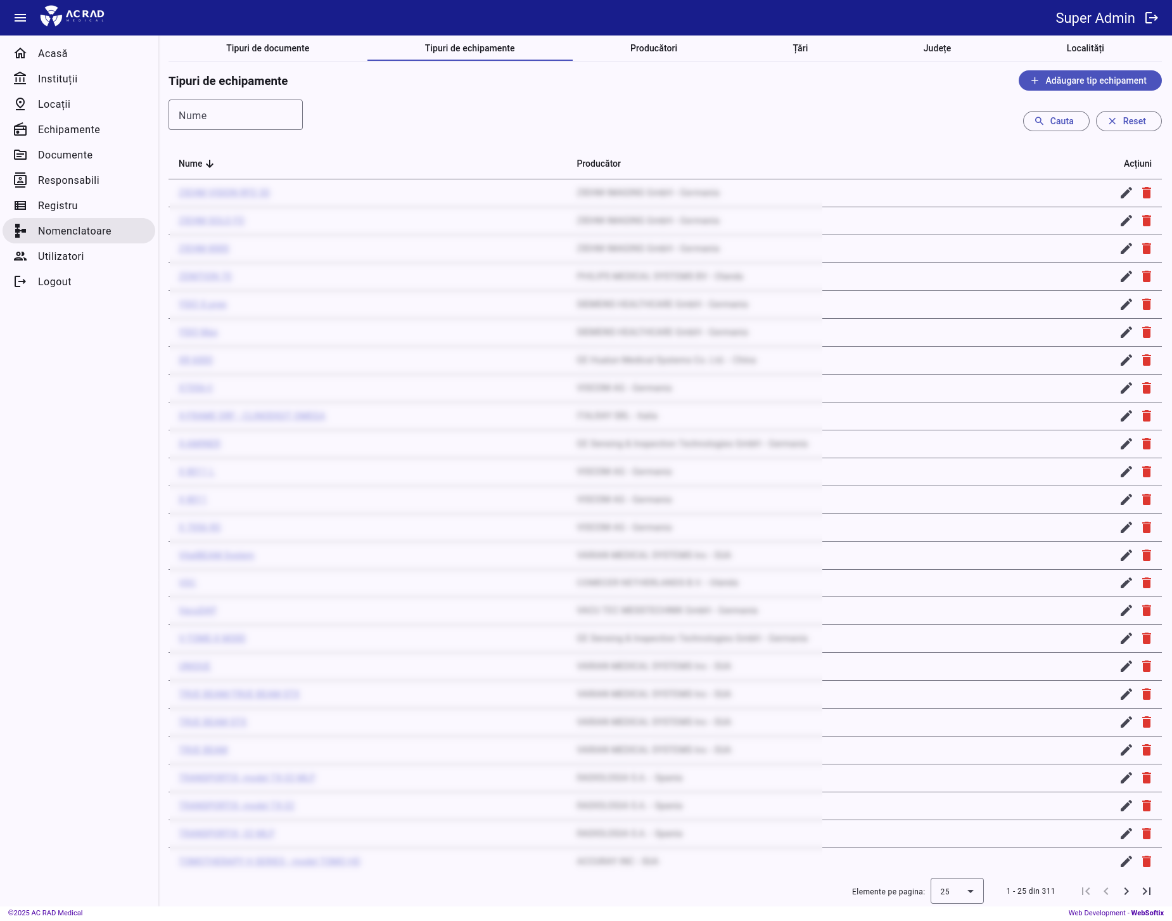The height and width of the screenshot is (921, 1172).
Task: Click the edit pencil in first table row
Action: pyautogui.click(x=1126, y=193)
